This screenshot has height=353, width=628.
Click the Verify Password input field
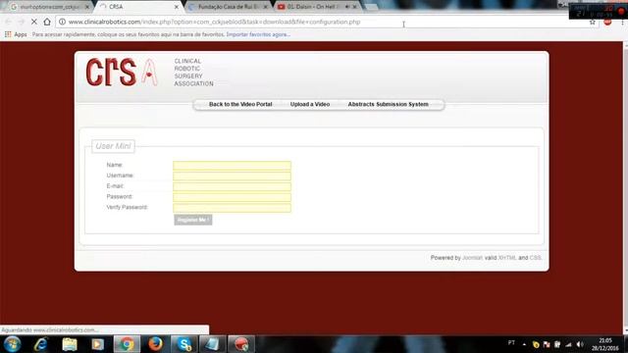coord(232,208)
